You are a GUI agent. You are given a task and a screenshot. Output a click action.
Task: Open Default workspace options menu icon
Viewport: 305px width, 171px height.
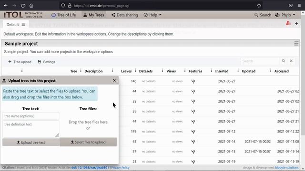point(23,24)
